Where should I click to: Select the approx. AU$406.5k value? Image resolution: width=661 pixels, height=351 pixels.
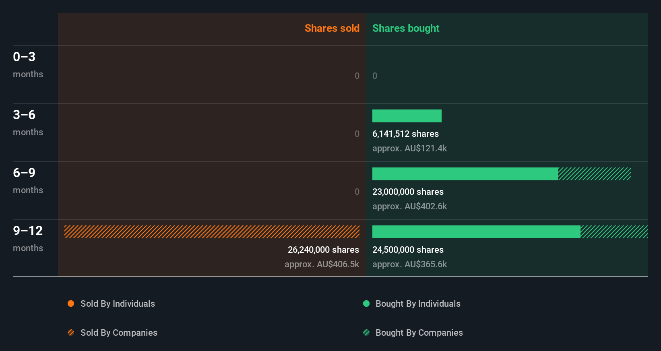coord(322,264)
